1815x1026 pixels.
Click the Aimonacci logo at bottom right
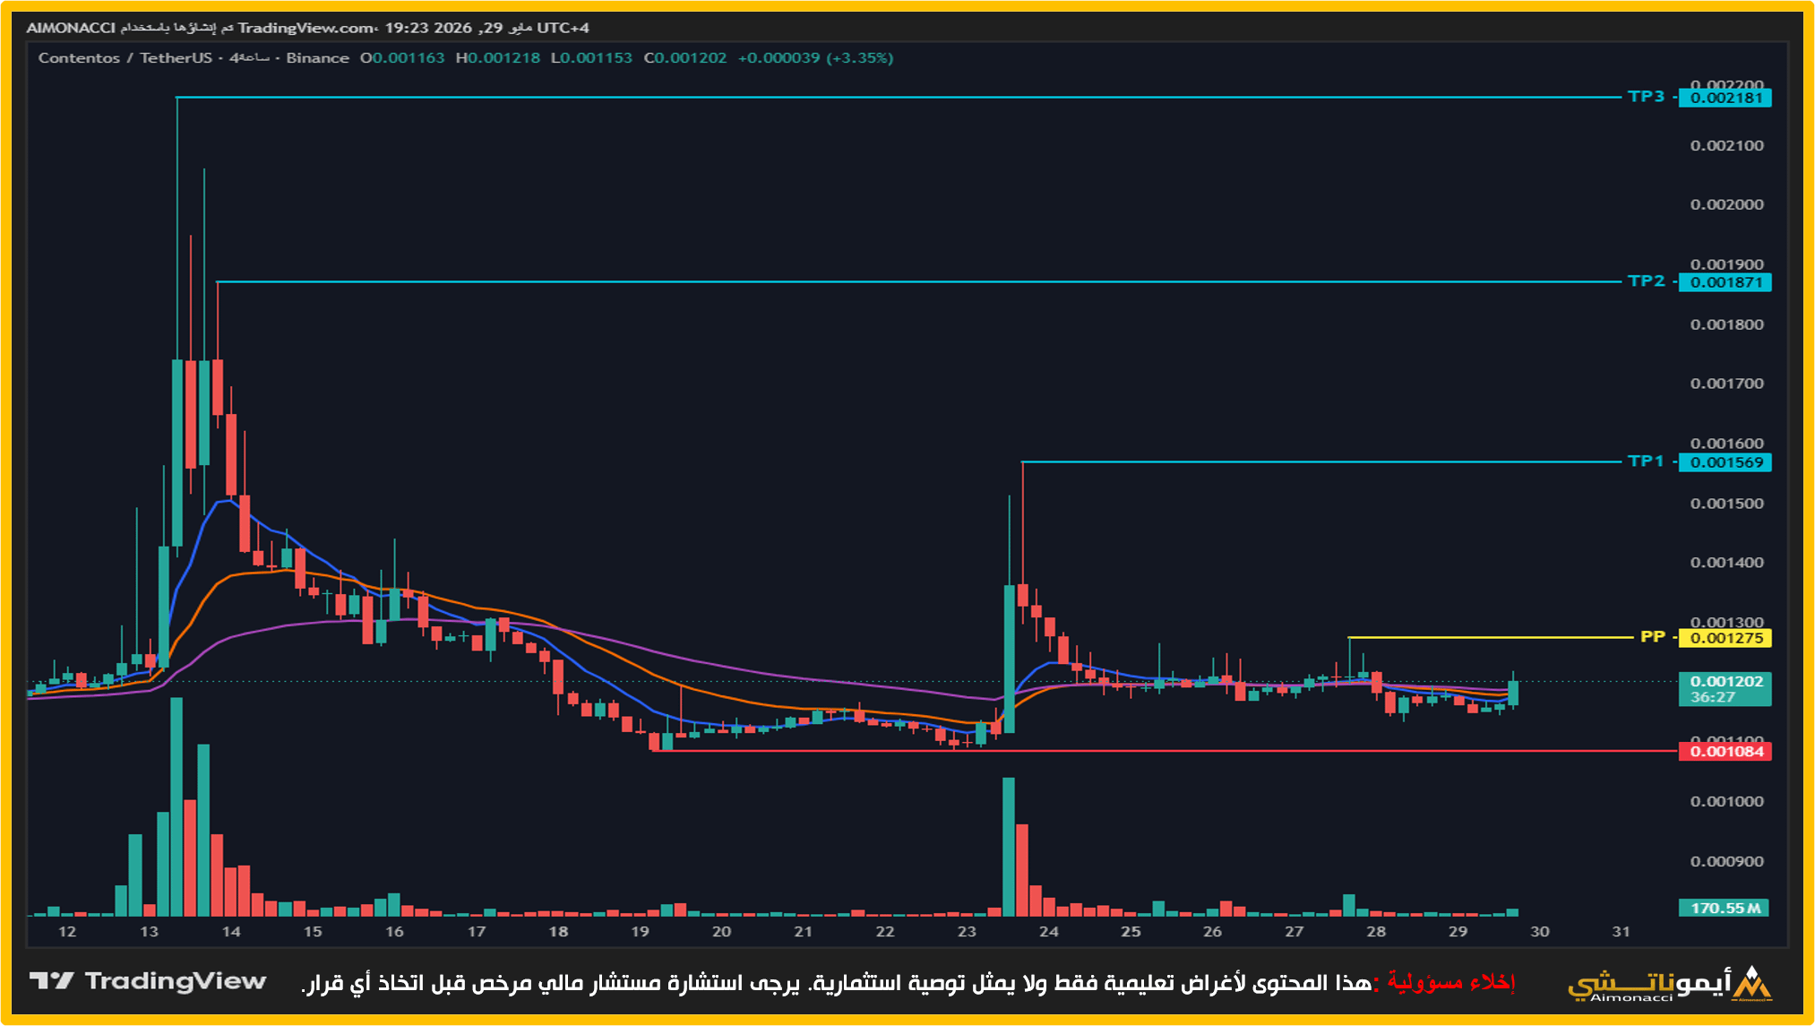[1670, 983]
